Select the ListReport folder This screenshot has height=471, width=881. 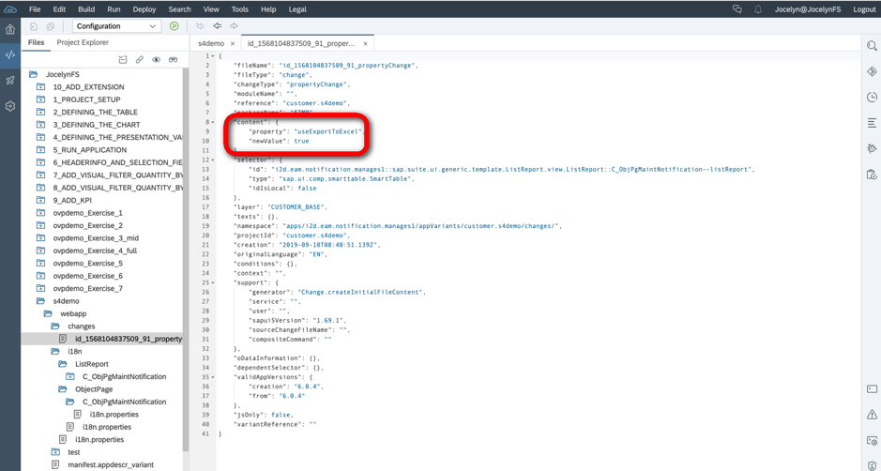[x=92, y=364]
